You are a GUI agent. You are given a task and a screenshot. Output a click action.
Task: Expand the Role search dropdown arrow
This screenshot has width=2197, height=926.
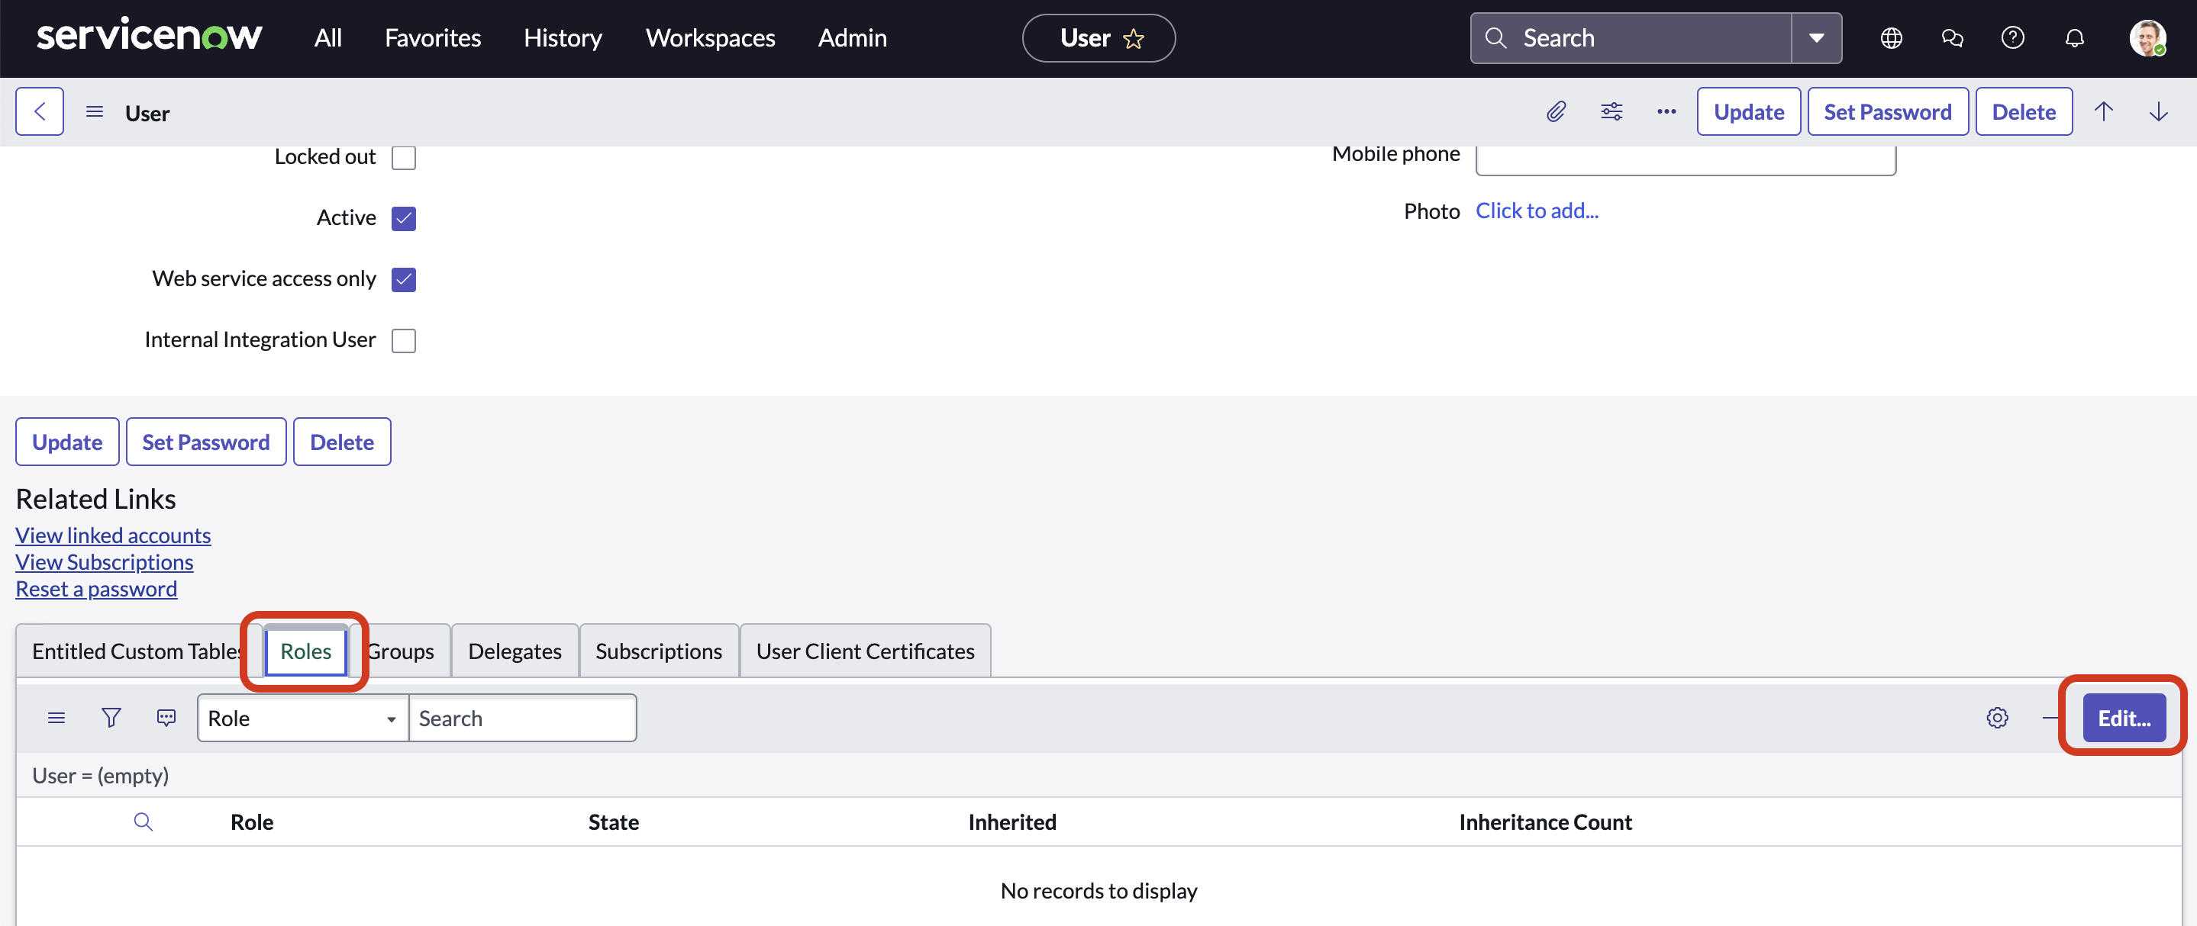pos(389,717)
